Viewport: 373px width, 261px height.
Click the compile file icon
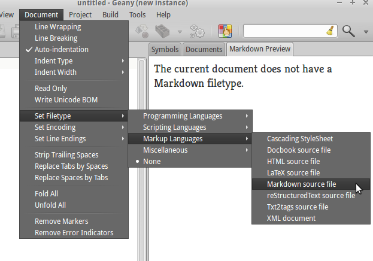[x=142, y=31]
